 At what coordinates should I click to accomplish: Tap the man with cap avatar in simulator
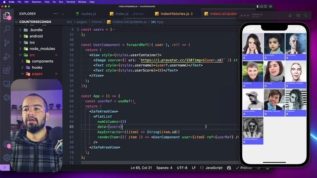coord(253,100)
